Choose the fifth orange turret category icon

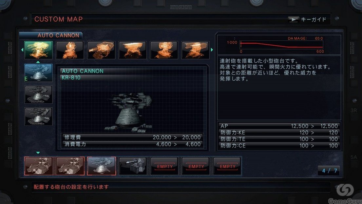point(164,50)
